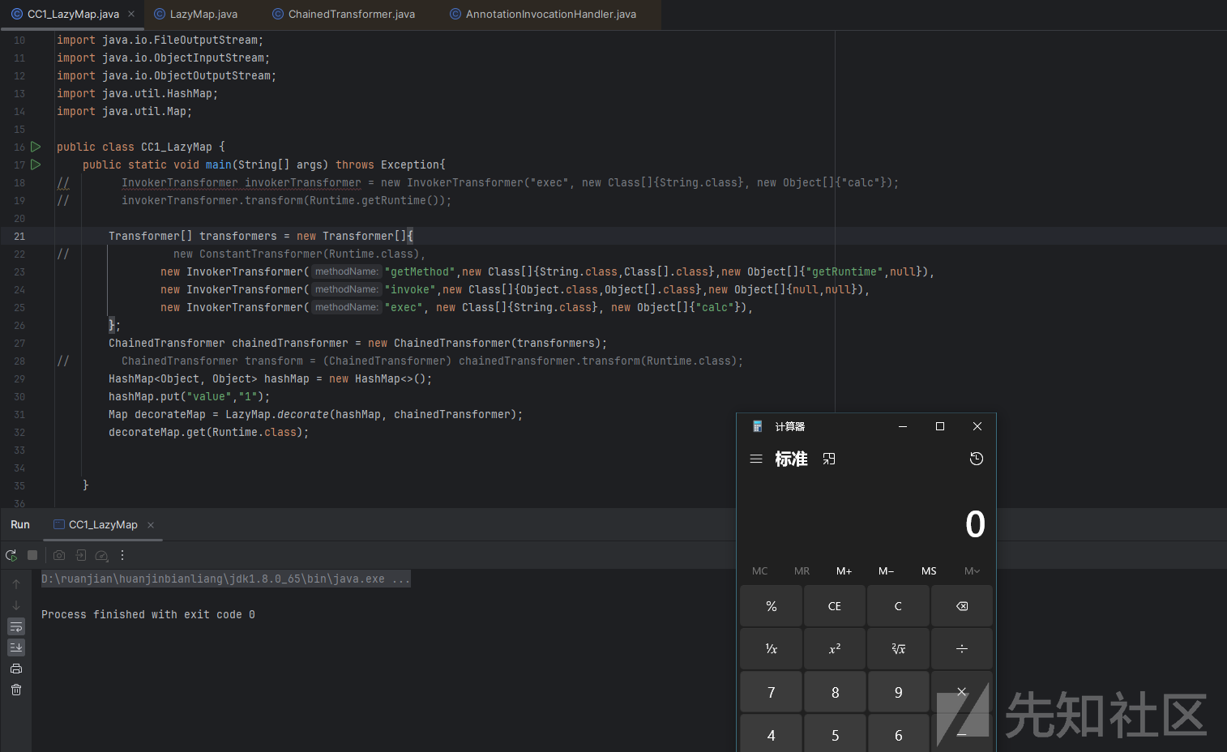The width and height of the screenshot is (1227, 752).
Task: Click the up arrow in console gutter
Action: pos(16,583)
